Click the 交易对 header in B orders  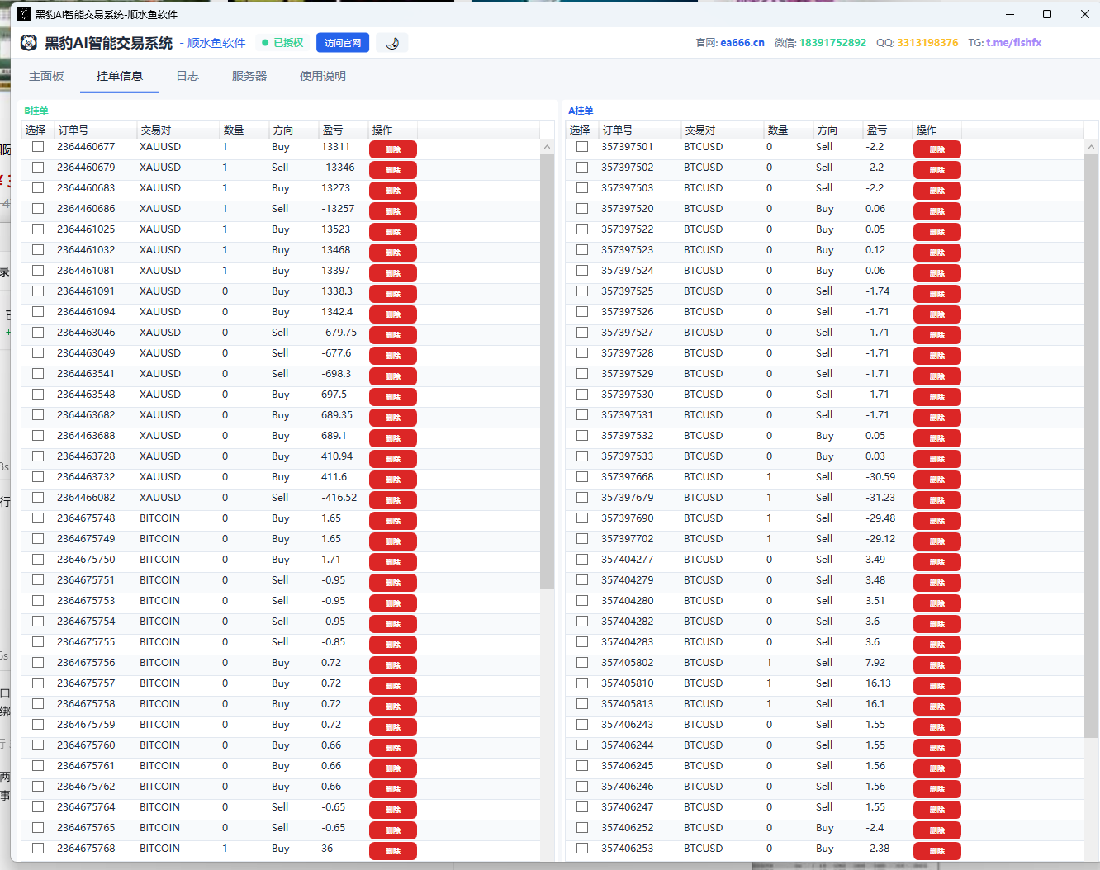178,130
